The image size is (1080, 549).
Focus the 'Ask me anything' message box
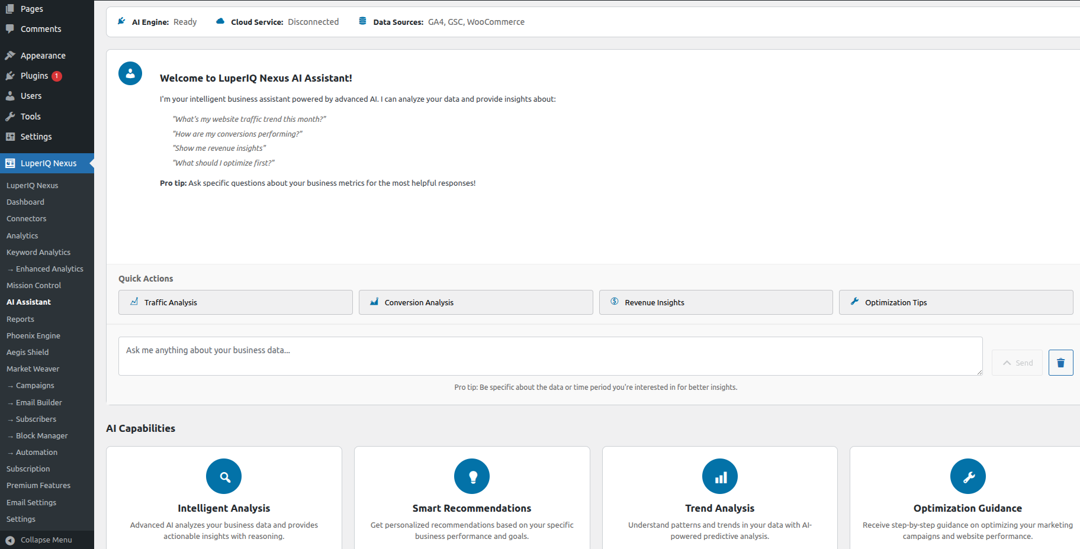click(x=550, y=356)
